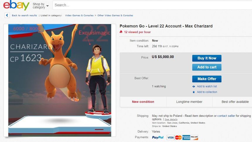Click the Make Offer button
This screenshot has width=252, height=142.
(207, 79)
